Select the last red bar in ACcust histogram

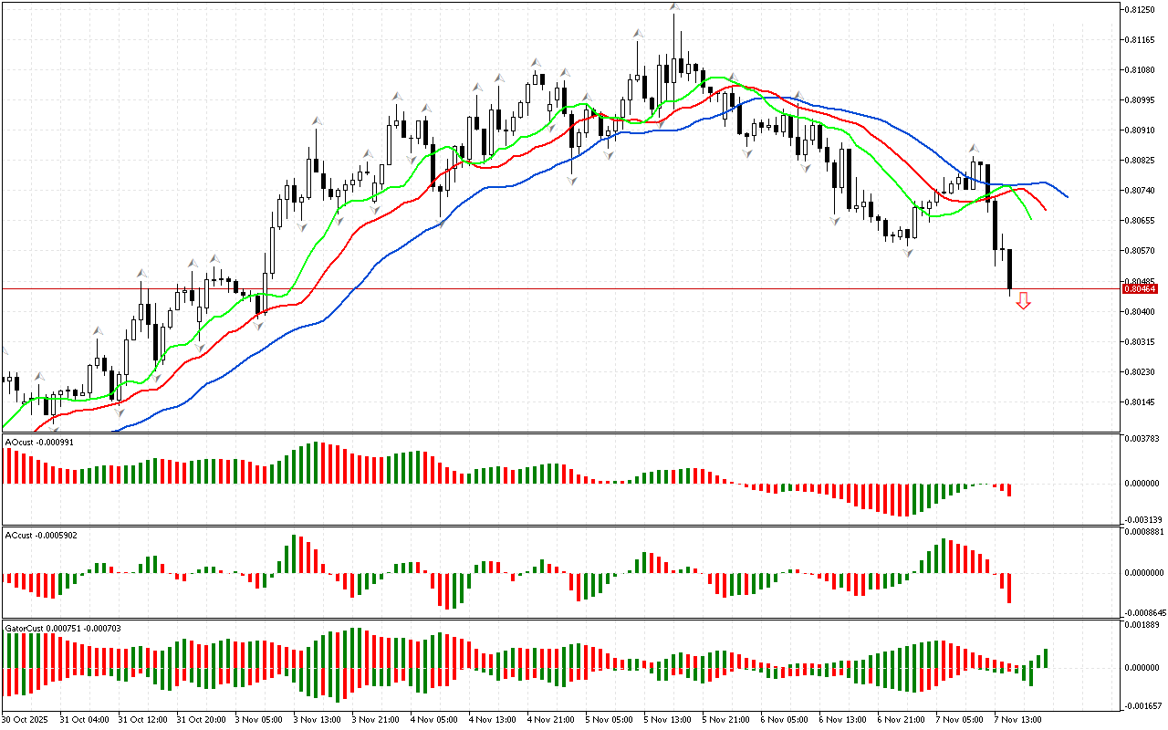[x=1009, y=588]
